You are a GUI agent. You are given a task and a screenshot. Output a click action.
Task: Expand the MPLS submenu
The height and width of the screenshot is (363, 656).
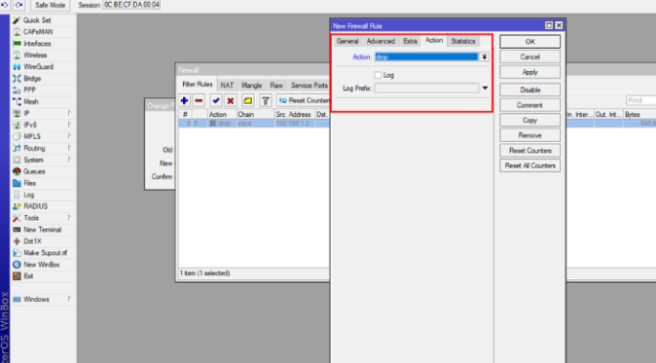pos(69,137)
